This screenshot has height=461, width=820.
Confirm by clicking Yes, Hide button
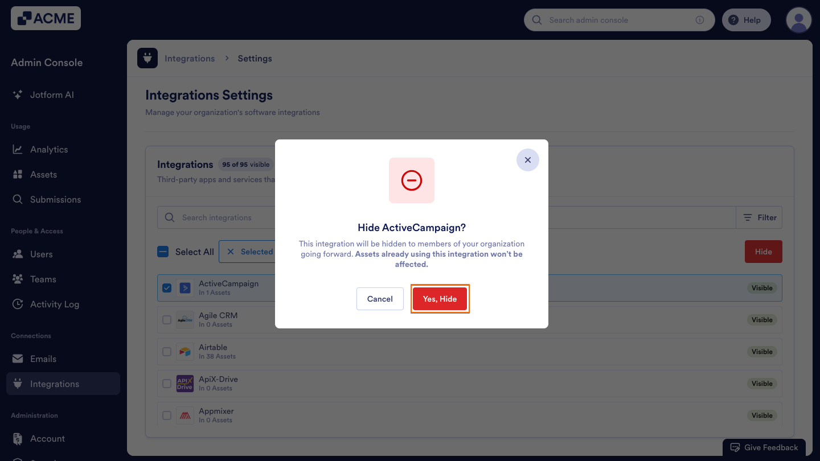pyautogui.click(x=440, y=298)
